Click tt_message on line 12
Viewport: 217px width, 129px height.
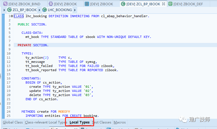pos(35,62)
